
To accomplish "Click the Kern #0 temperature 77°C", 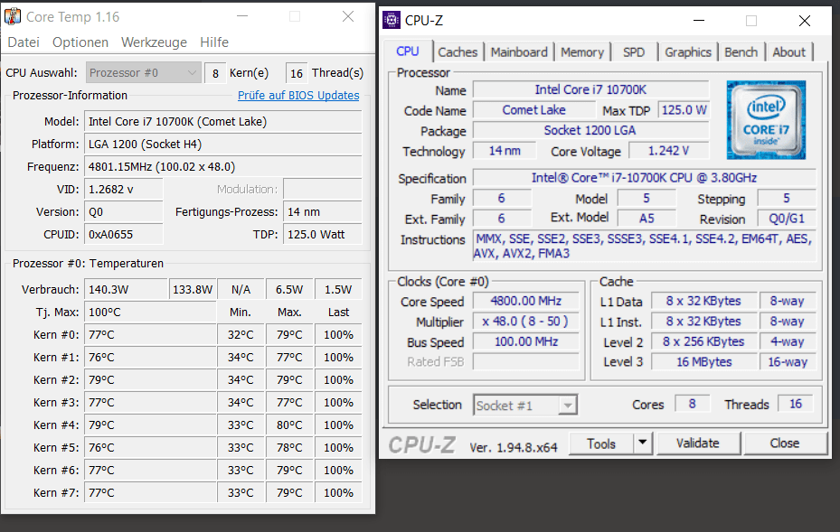I will pos(150,335).
